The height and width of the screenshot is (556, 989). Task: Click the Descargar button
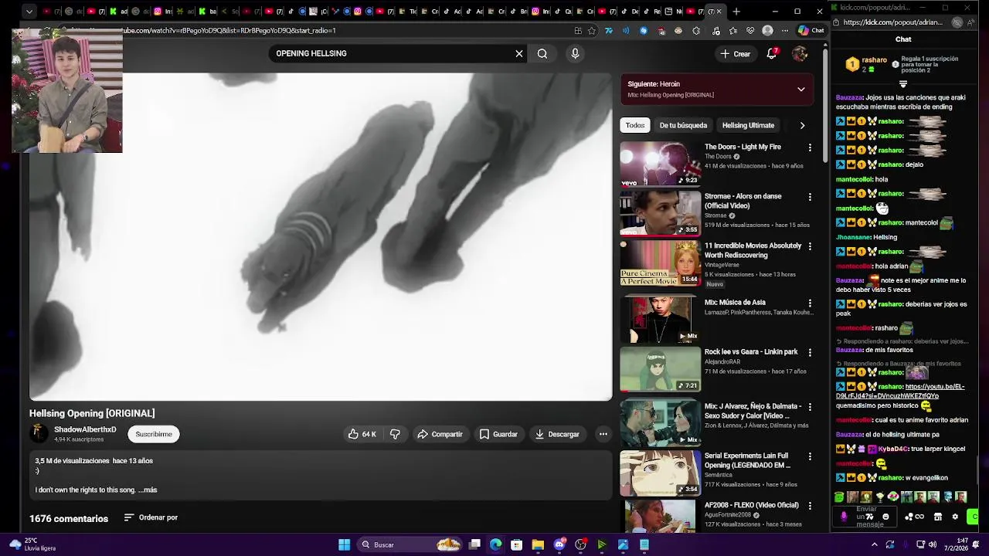pos(557,434)
